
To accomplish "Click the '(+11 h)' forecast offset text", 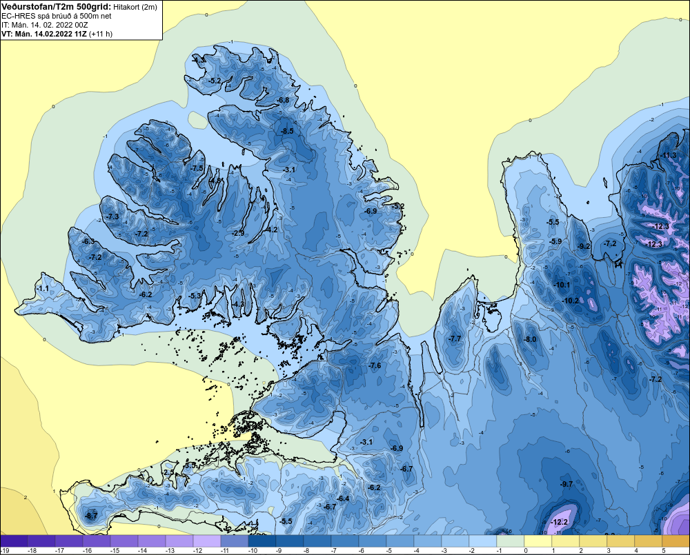I will point(100,34).
